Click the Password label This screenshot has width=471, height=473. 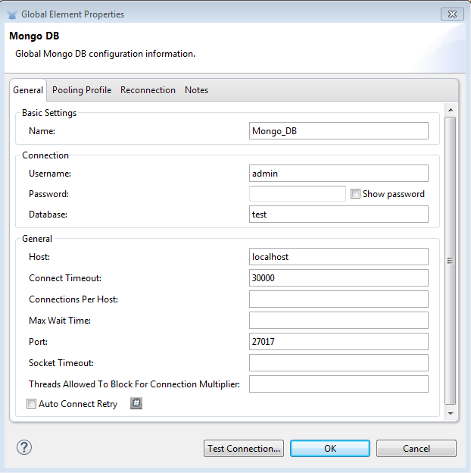pyautogui.click(x=48, y=194)
